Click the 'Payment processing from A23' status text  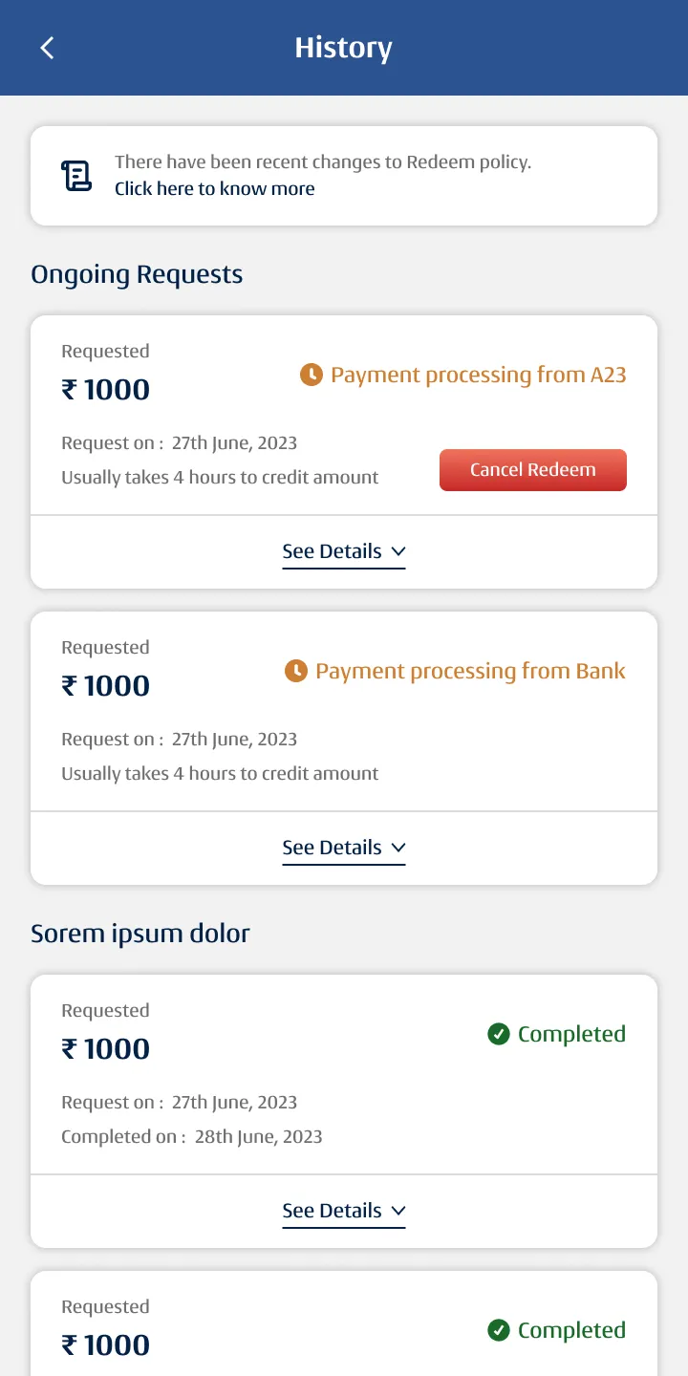478,375
